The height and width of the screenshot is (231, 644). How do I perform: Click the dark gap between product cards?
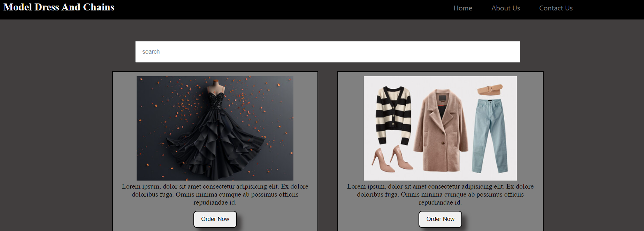click(328, 150)
